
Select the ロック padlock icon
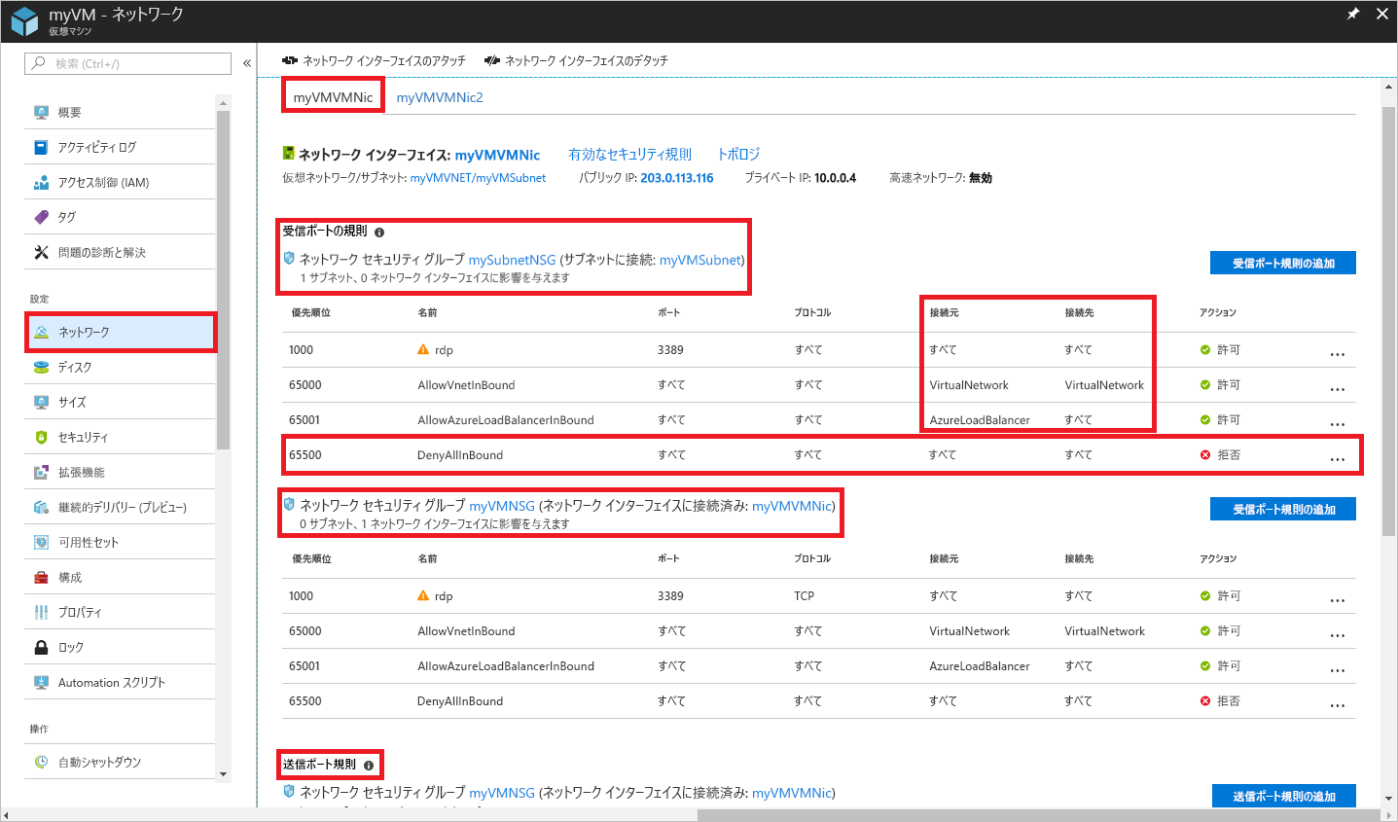41,647
